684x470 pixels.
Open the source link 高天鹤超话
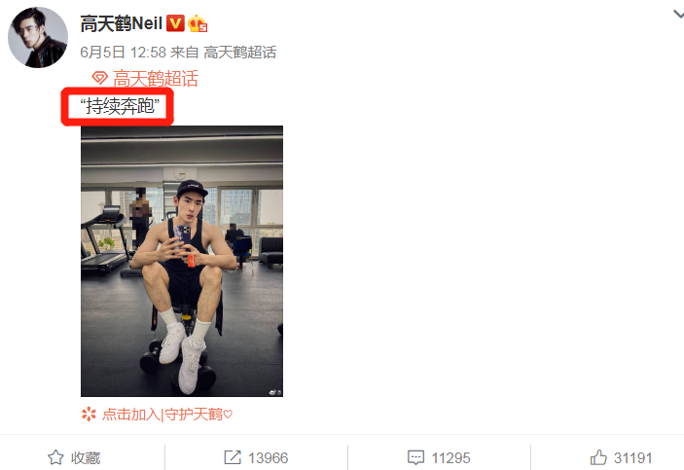(240, 53)
